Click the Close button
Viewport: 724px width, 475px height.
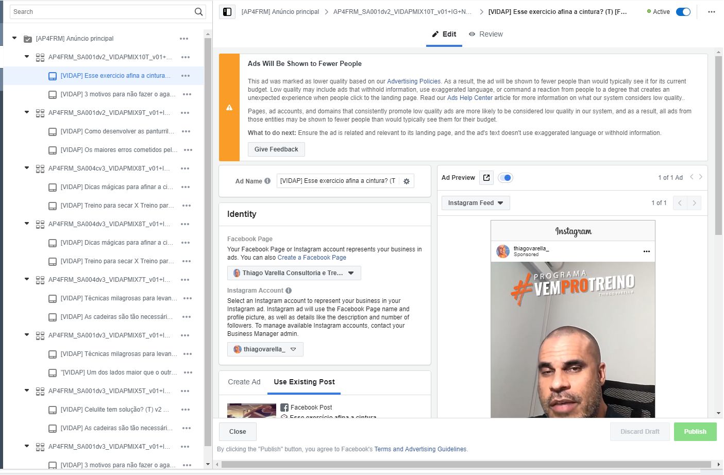[x=238, y=432]
